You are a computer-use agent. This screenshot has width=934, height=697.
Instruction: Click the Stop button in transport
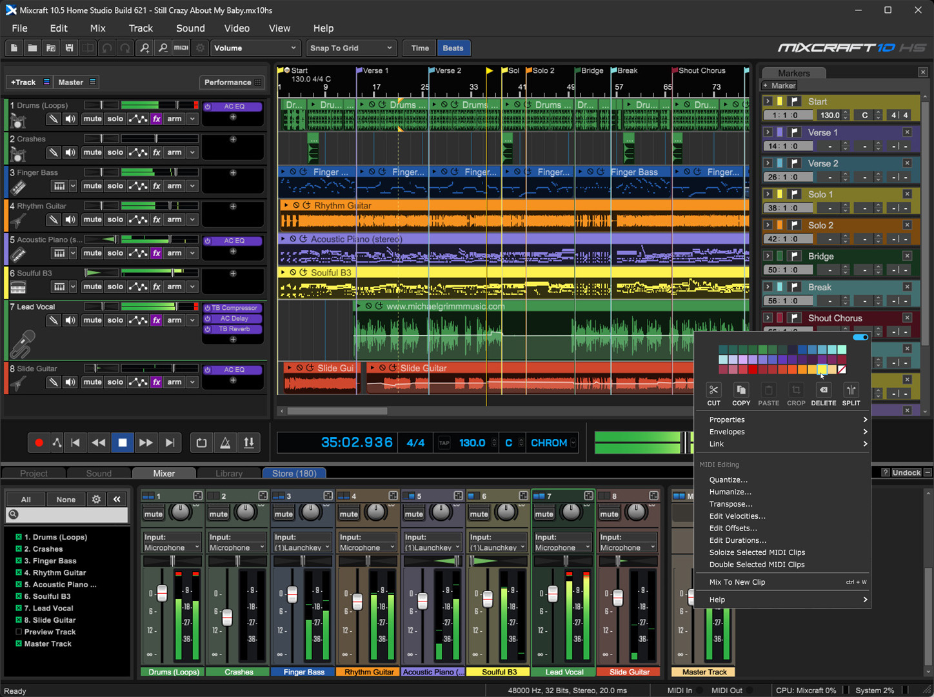click(x=123, y=443)
